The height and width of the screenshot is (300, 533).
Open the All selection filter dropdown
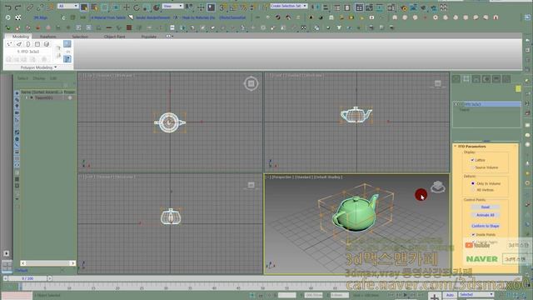[68, 6]
